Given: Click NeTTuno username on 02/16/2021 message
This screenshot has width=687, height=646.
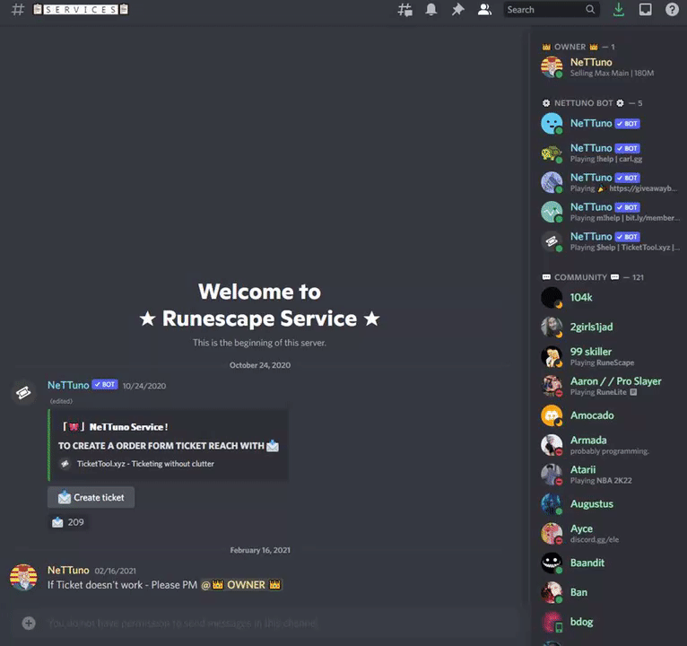Looking at the screenshot, I should [x=68, y=570].
